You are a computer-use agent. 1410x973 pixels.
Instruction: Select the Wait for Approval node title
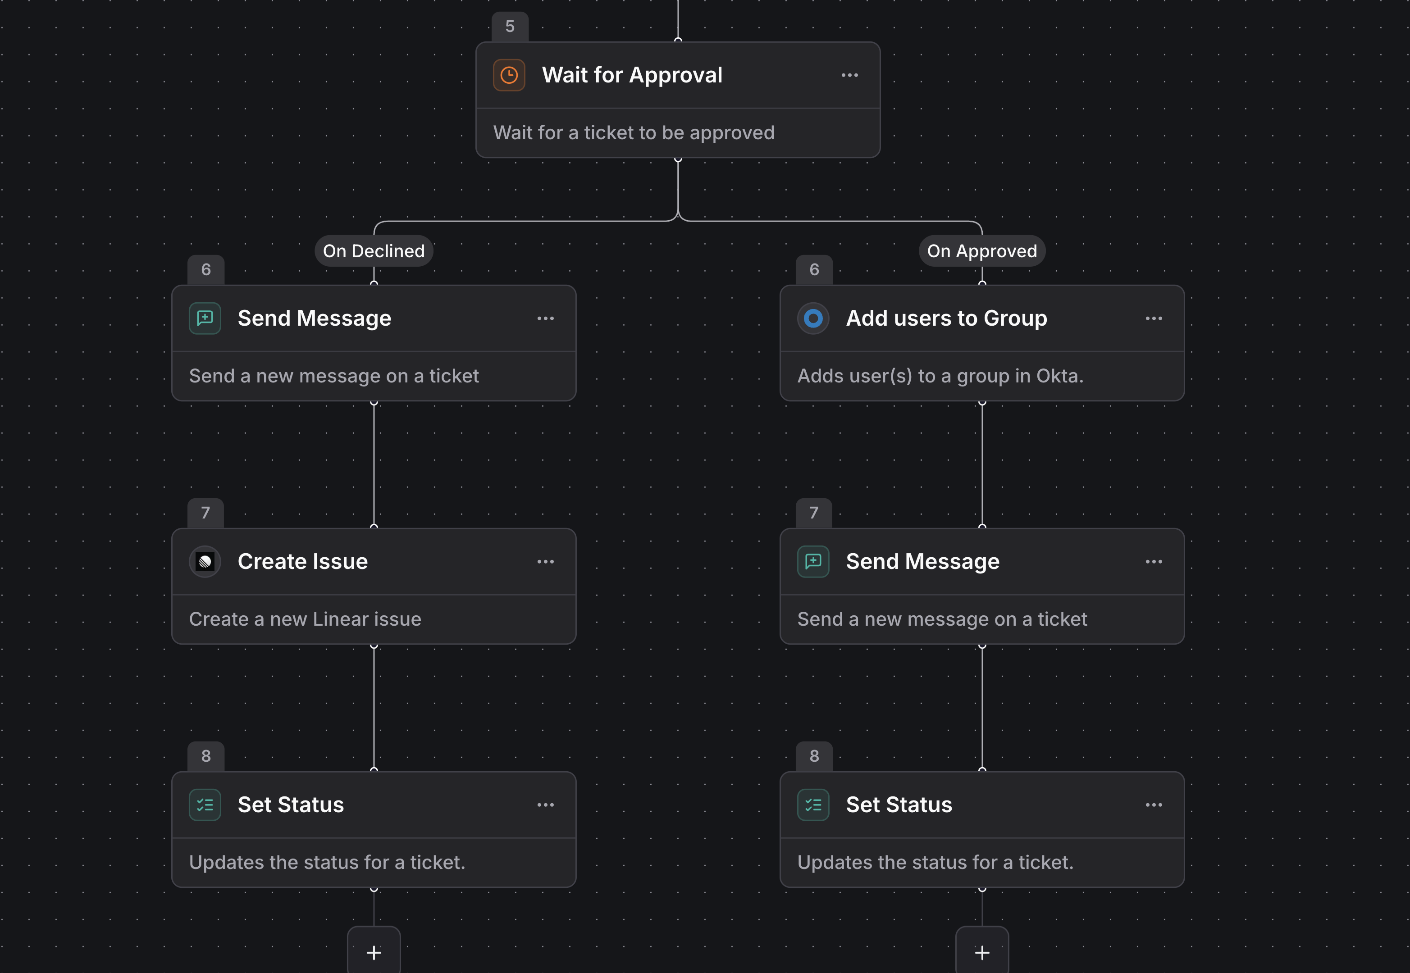pyautogui.click(x=632, y=75)
